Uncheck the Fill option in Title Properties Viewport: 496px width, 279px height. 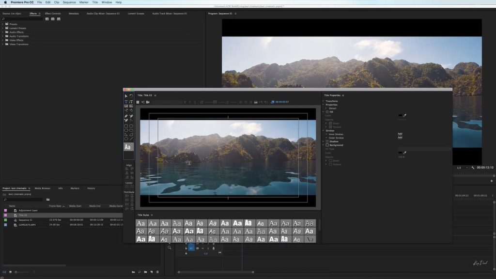(x=327, y=112)
